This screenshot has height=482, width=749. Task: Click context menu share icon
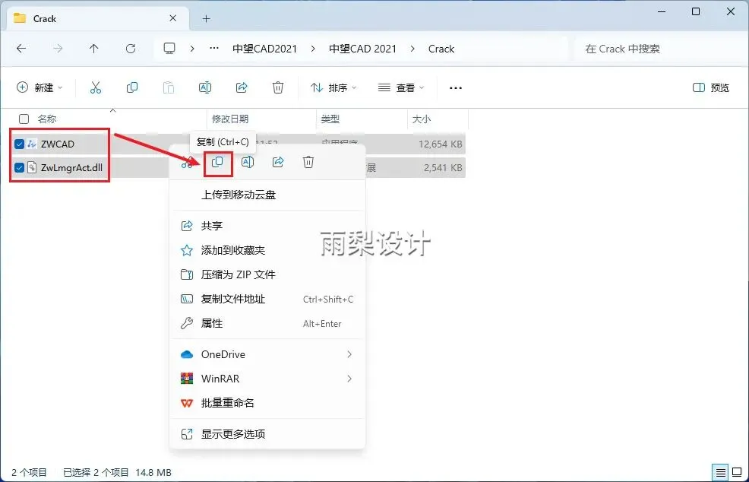[x=278, y=162]
